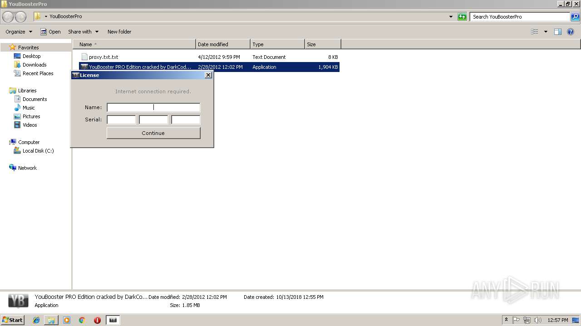Click the Back navigation arrow
This screenshot has width=581, height=326.
point(8,17)
